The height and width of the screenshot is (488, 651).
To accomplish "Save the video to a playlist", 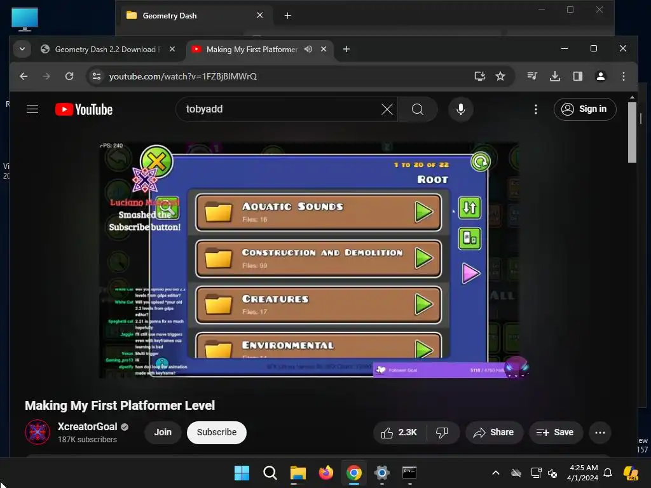I will click(555, 432).
